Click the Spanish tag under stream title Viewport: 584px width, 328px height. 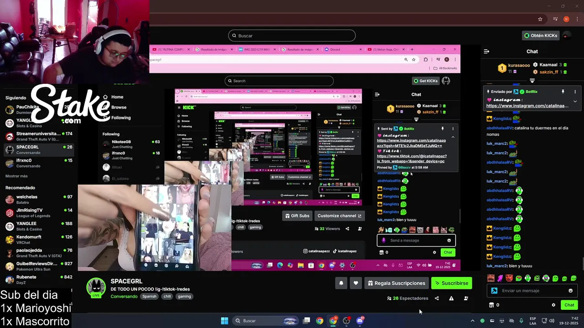tap(149, 296)
